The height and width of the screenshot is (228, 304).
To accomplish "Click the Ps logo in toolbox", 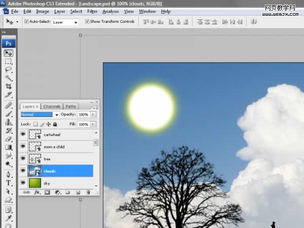I will click(9, 44).
